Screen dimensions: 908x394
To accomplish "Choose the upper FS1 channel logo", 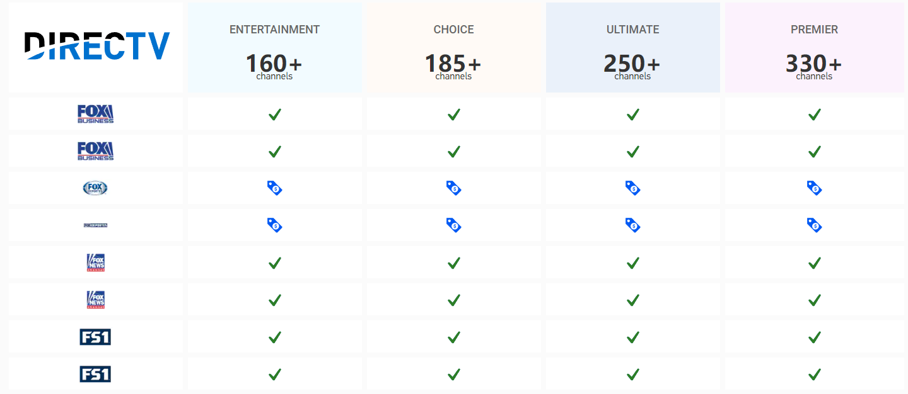I will point(96,337).
